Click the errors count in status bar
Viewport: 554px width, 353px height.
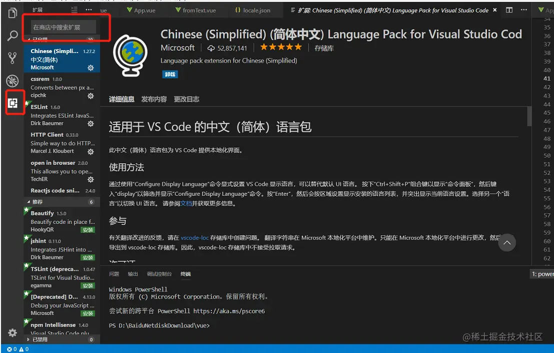12,349
